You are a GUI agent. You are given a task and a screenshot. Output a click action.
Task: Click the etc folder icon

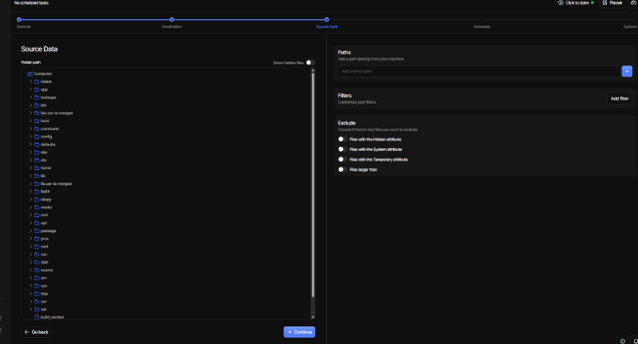(37, 160)
